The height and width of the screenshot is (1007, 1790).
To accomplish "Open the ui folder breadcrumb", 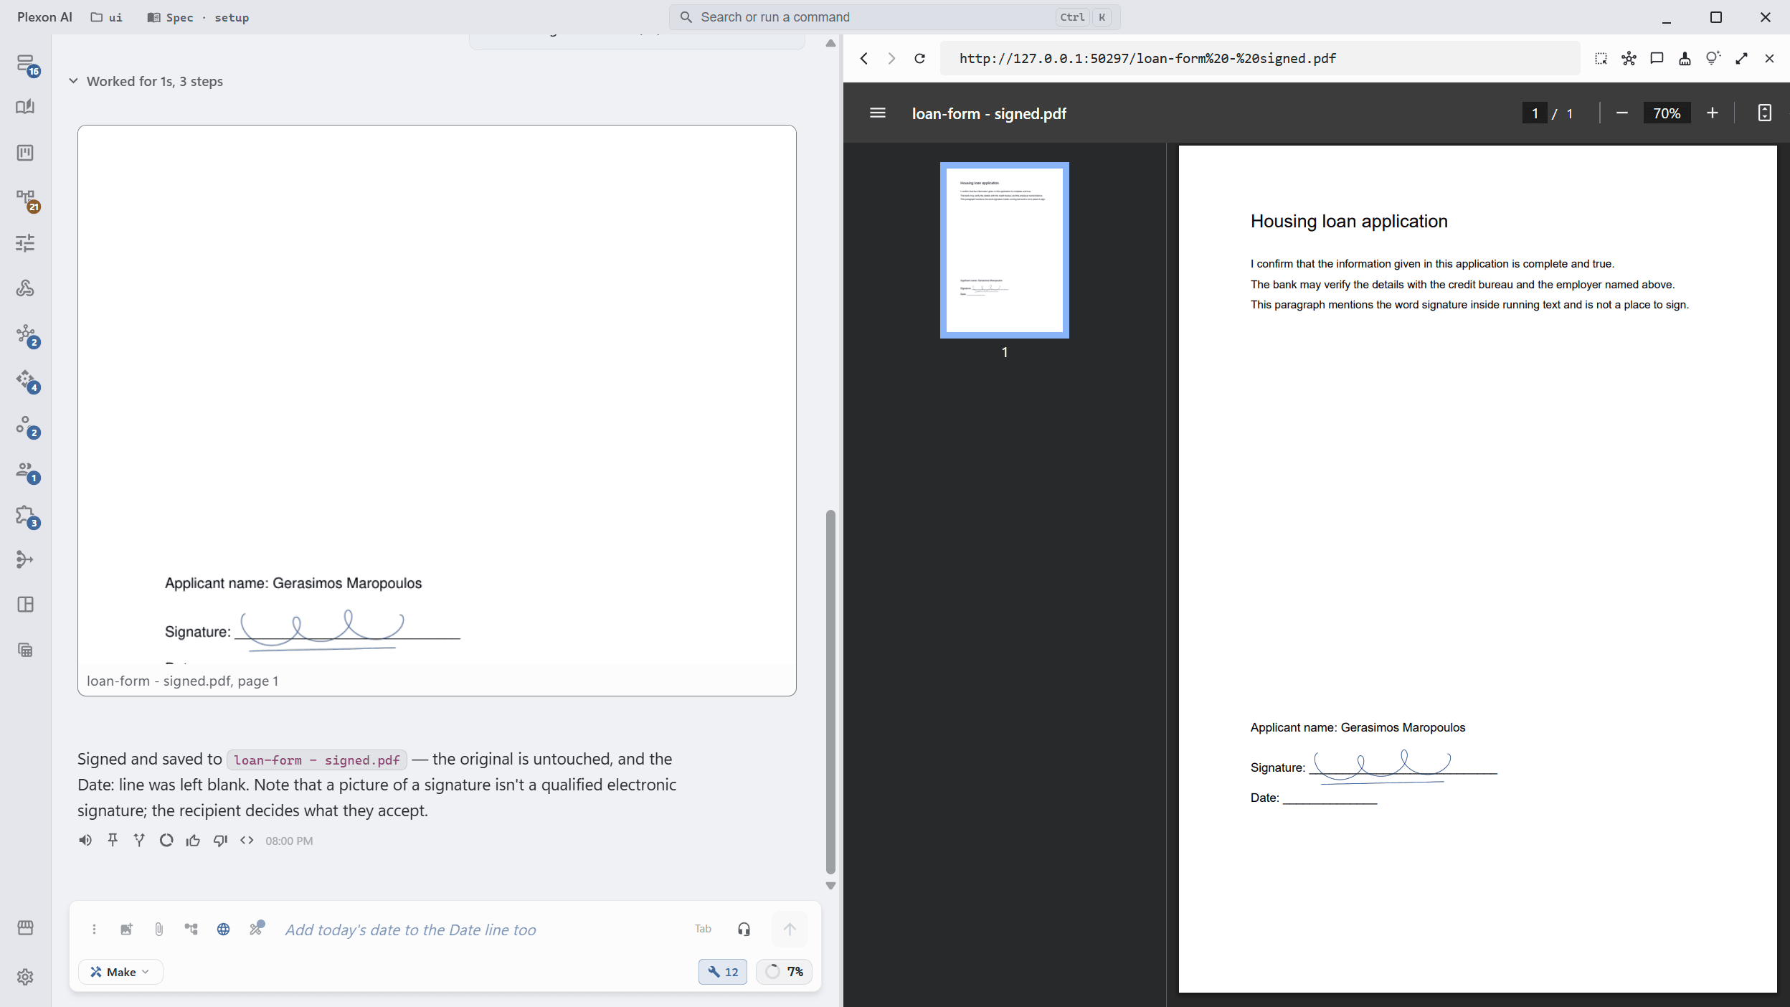I will (106, 17).
